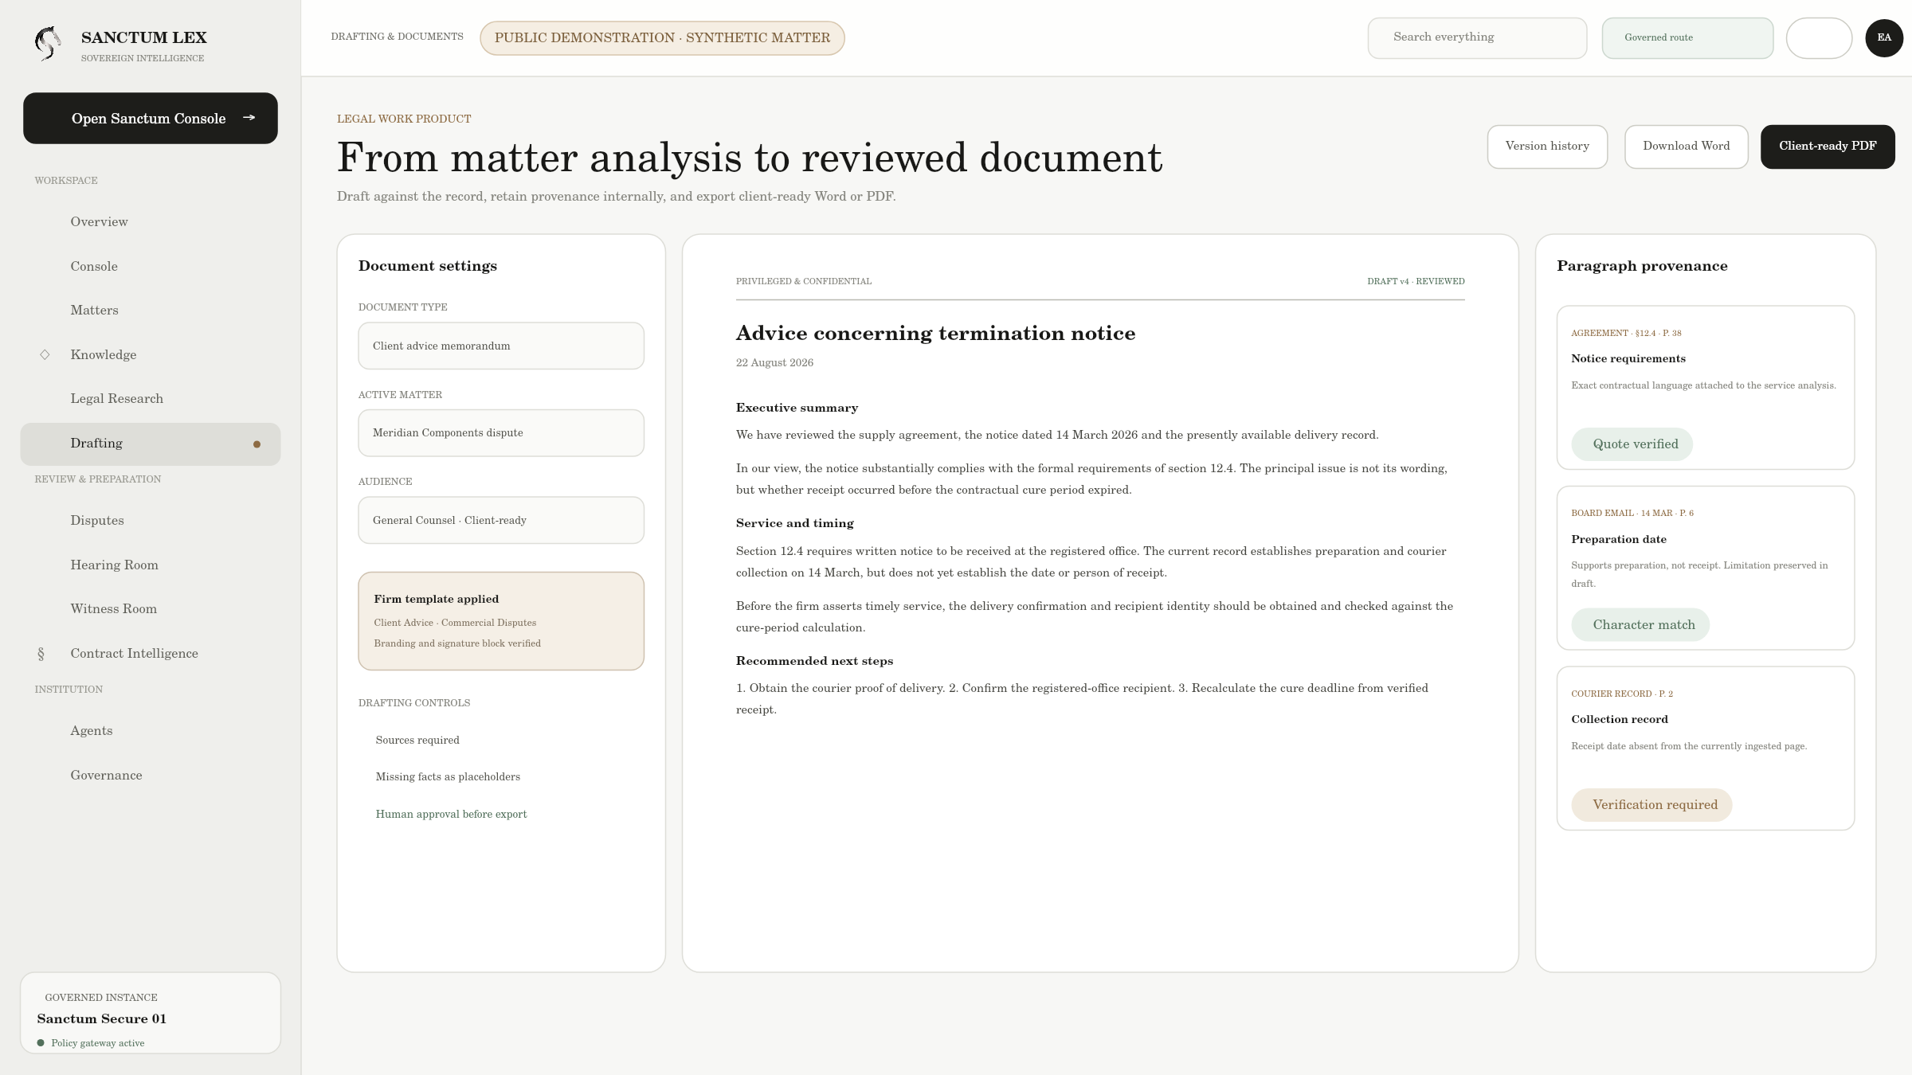Viewport: 1912px width, 1075px height.
Task: Select the Drafting sidebar item
Action: [151, 444]
